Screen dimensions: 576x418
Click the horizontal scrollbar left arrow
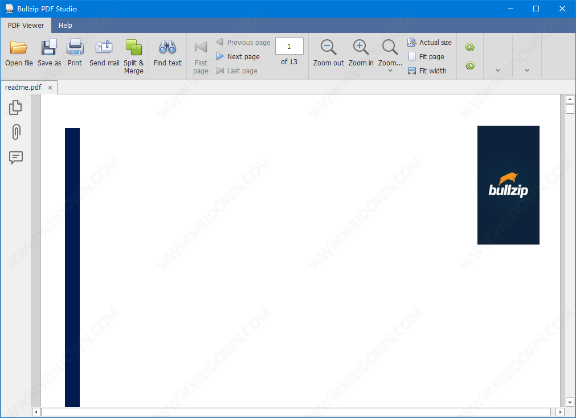tap(36, 412)
